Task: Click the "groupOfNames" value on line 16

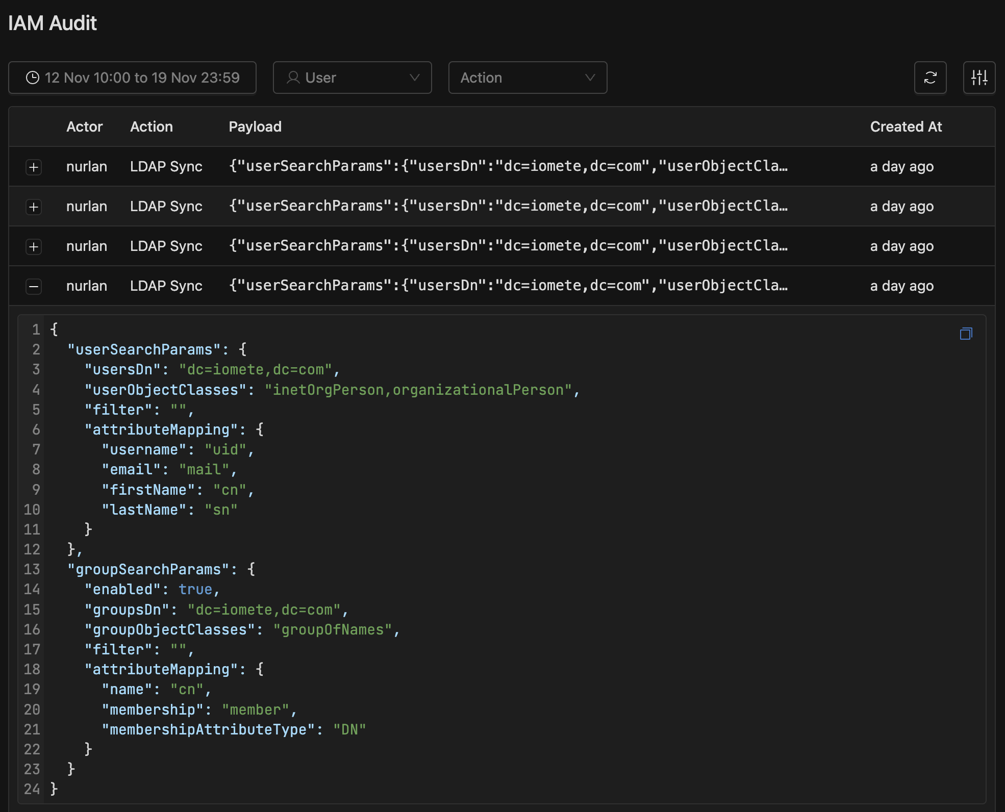Action: [x=333, y=629]
